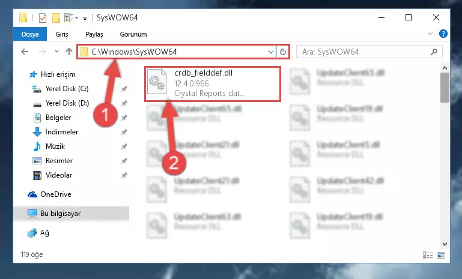Viewport: 462px width, 279px height.
Task: Switch to large icons view layout
Action: [x=441, y=255]
